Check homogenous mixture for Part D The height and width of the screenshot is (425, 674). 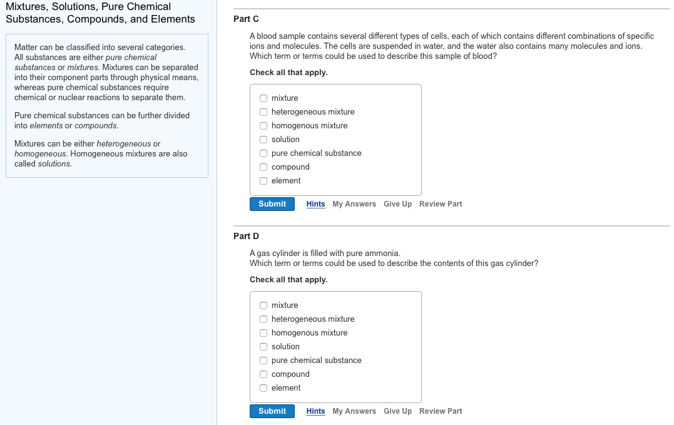pos(263,332)
